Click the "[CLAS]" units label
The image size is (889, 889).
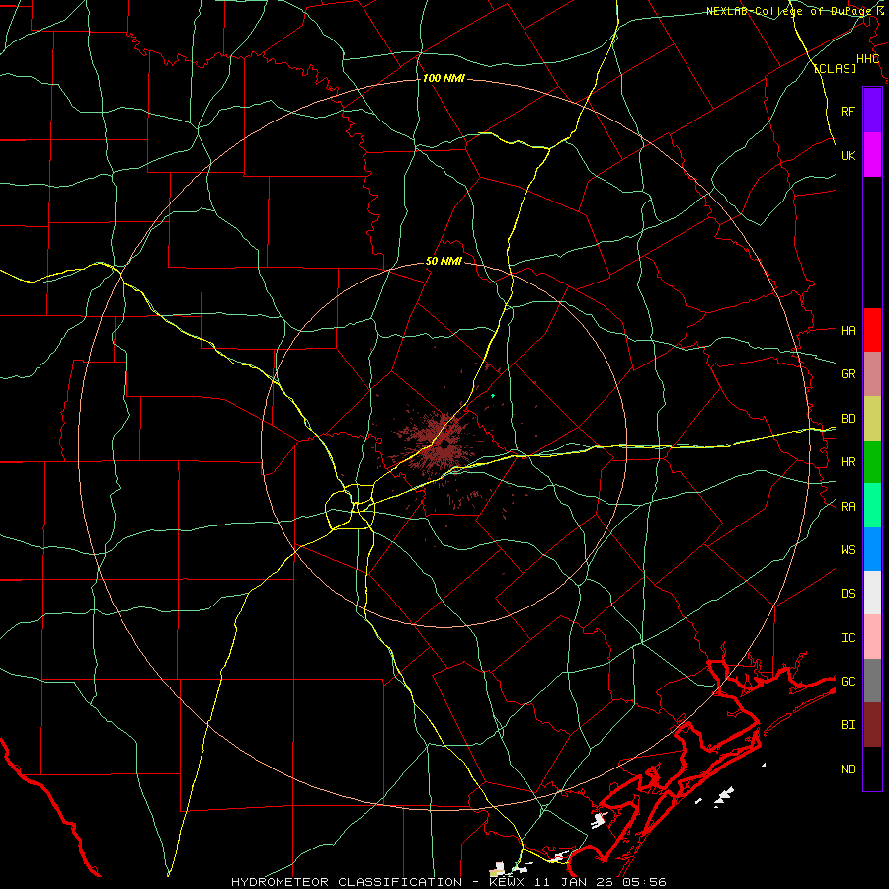coord(835,68)
